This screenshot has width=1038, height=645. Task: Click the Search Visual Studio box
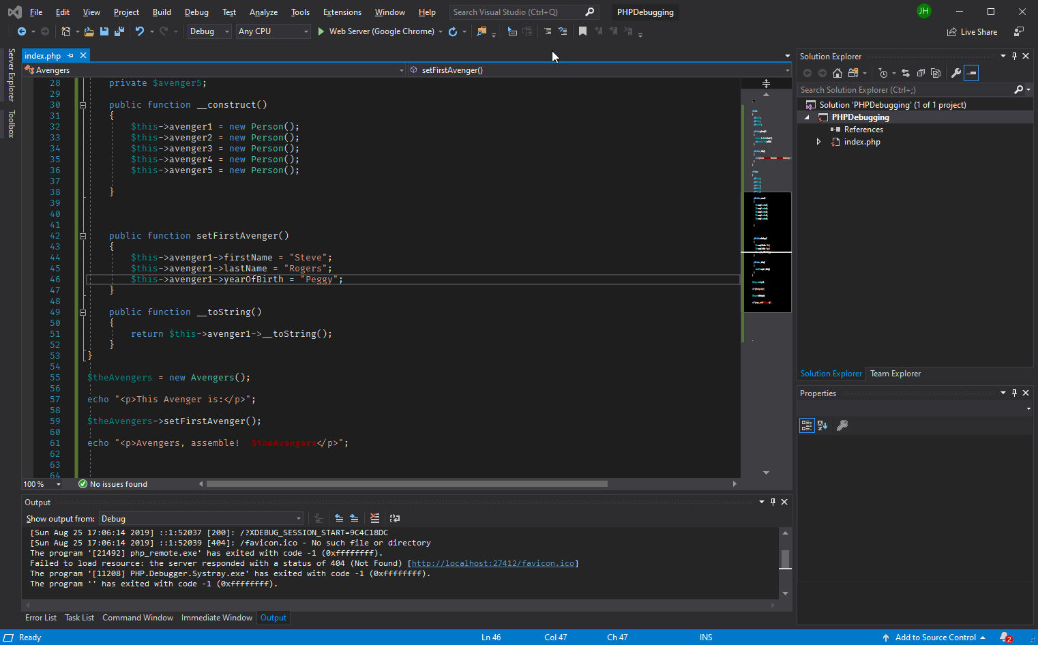(x=523, y=12)
